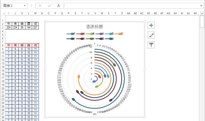Click the chart's left-middle selection handle
The width and height of the screenshot is (205, 121).
click(x=45, y=69)
